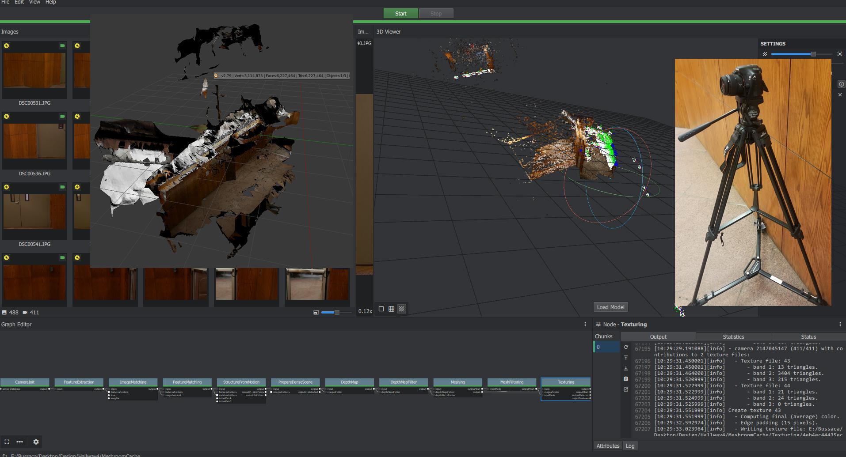Reload the Texturing output log

click(626, 347)
